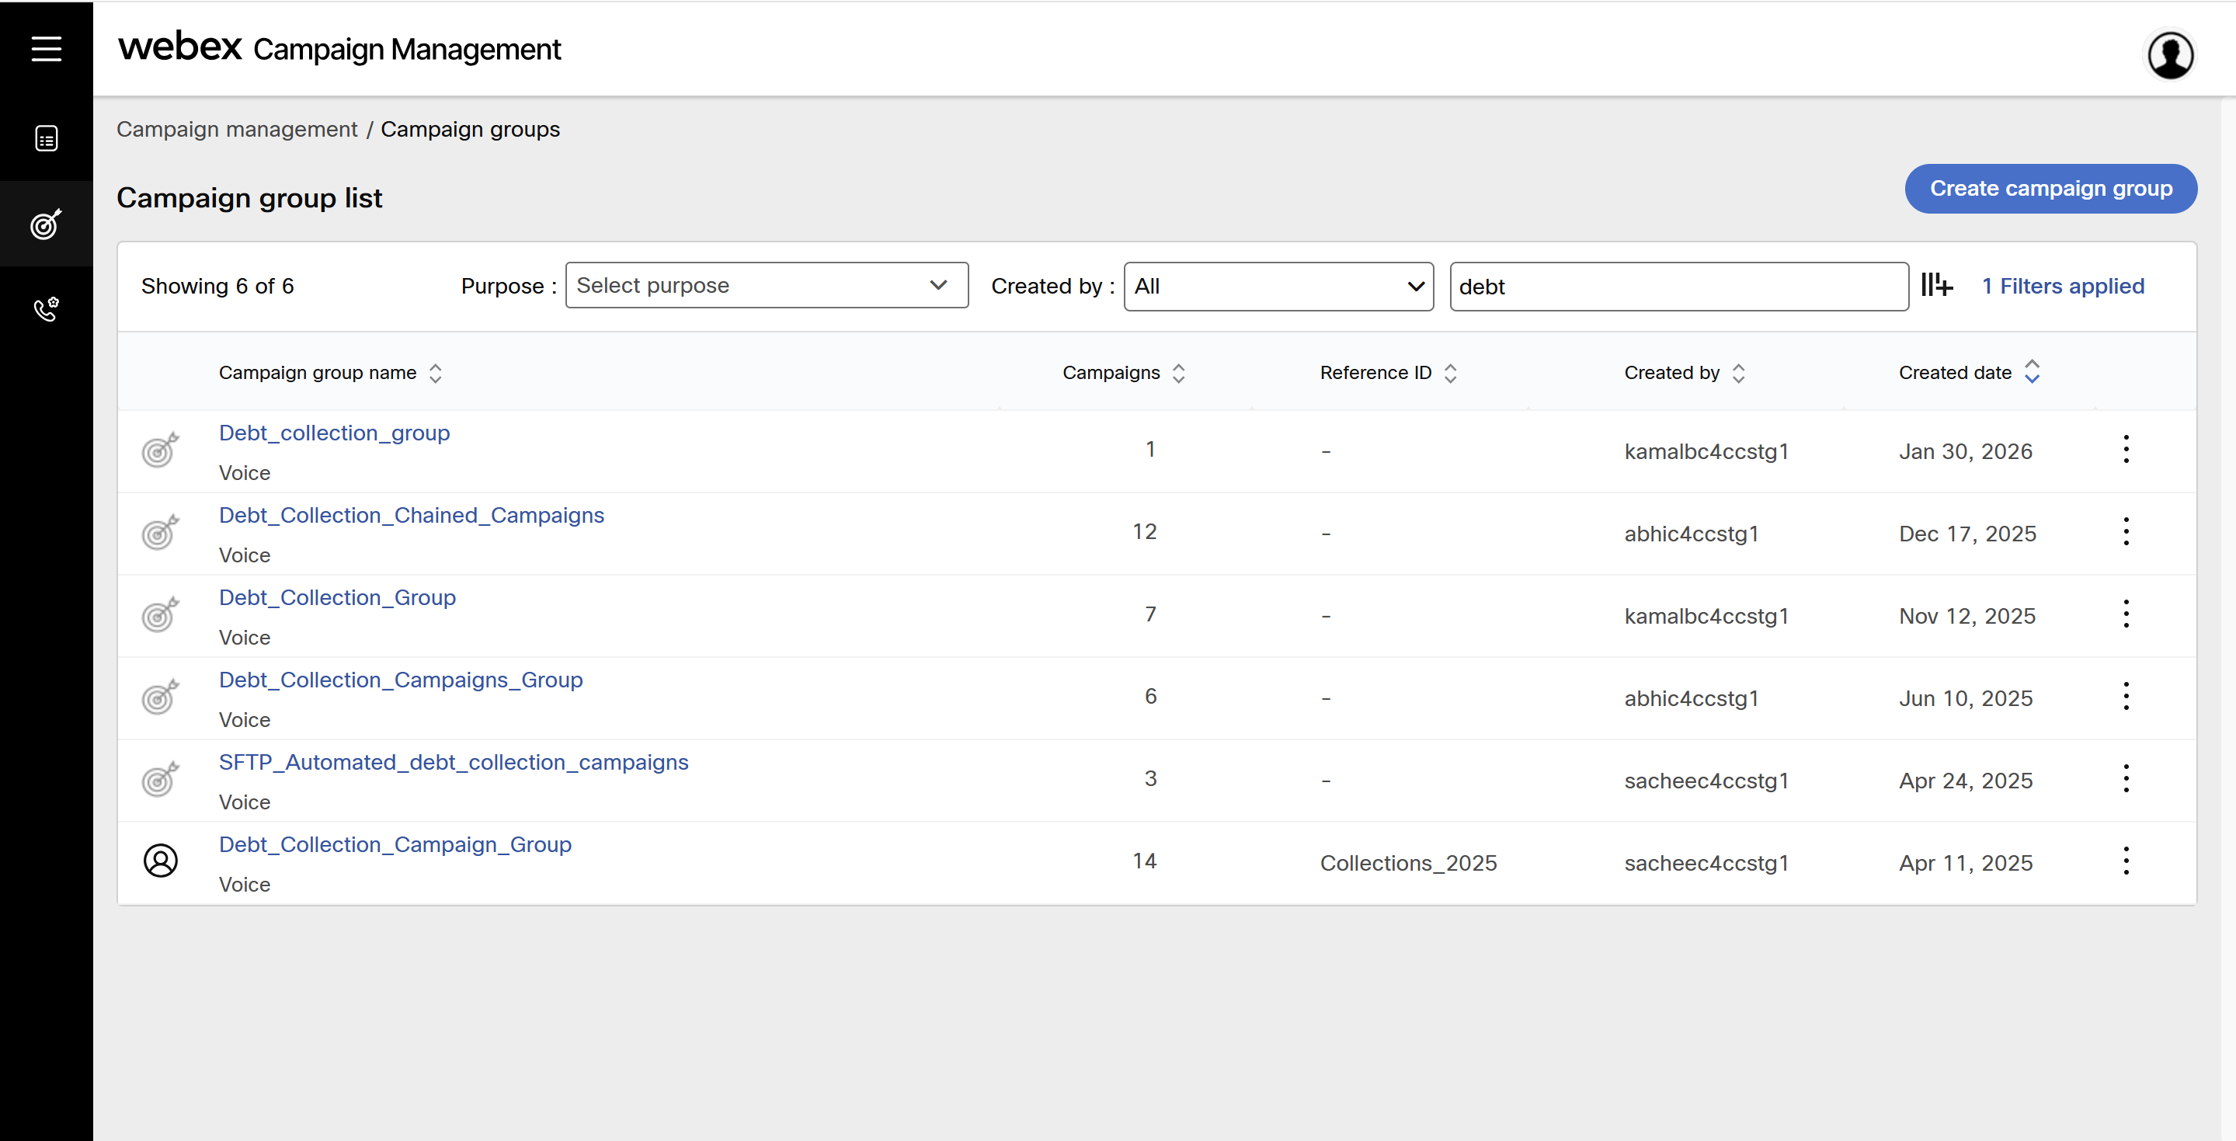Image resolution: width=2236 pixels, height=1141 pixels.
Task: Open the Created by All dropdown
Action: 1278,286
